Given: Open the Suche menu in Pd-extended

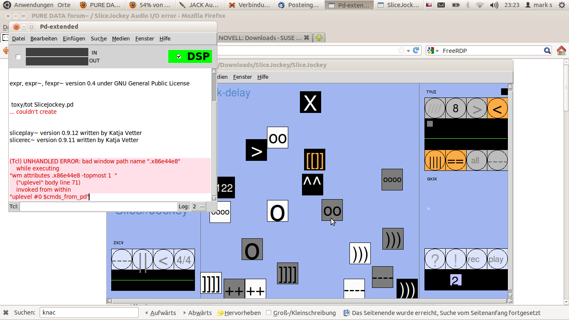Looking at the screenshot, I should pos(99,38).
